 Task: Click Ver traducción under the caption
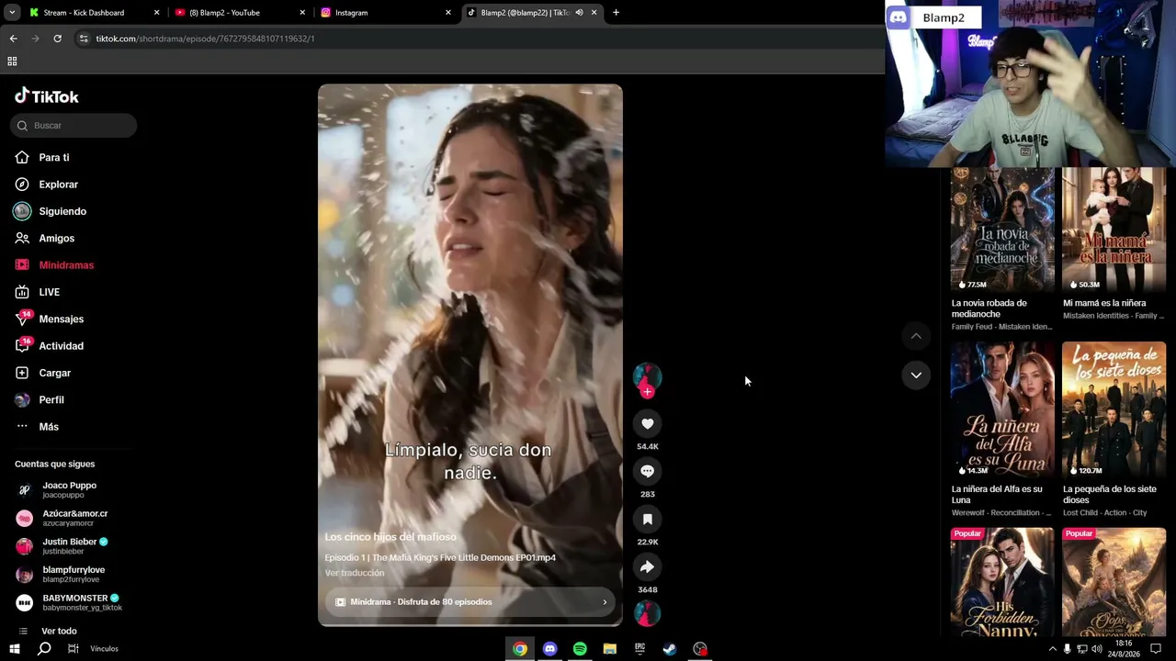355,573
